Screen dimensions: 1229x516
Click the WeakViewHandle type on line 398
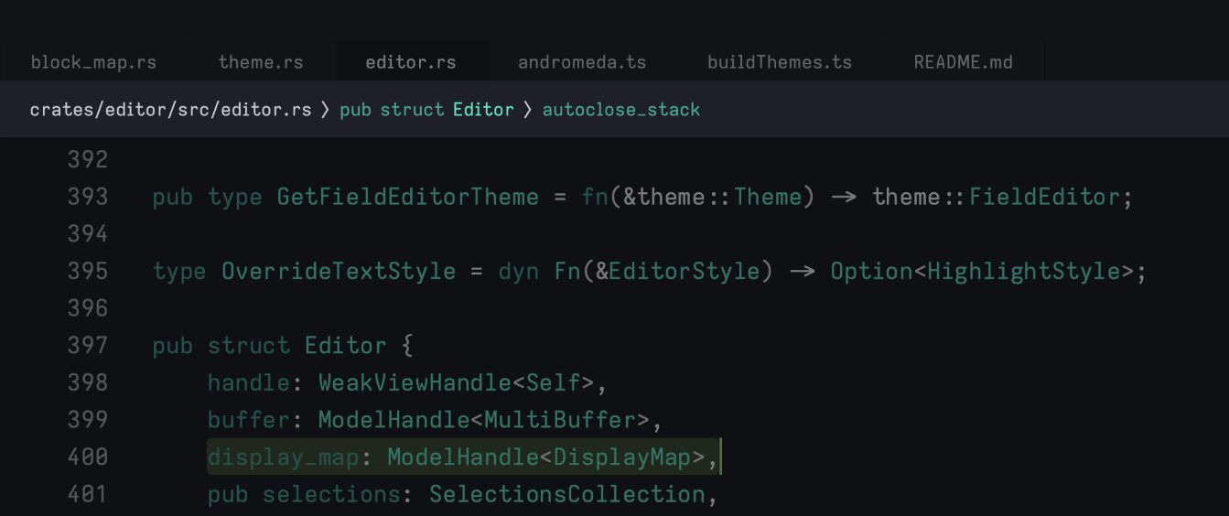coord(415,382)
